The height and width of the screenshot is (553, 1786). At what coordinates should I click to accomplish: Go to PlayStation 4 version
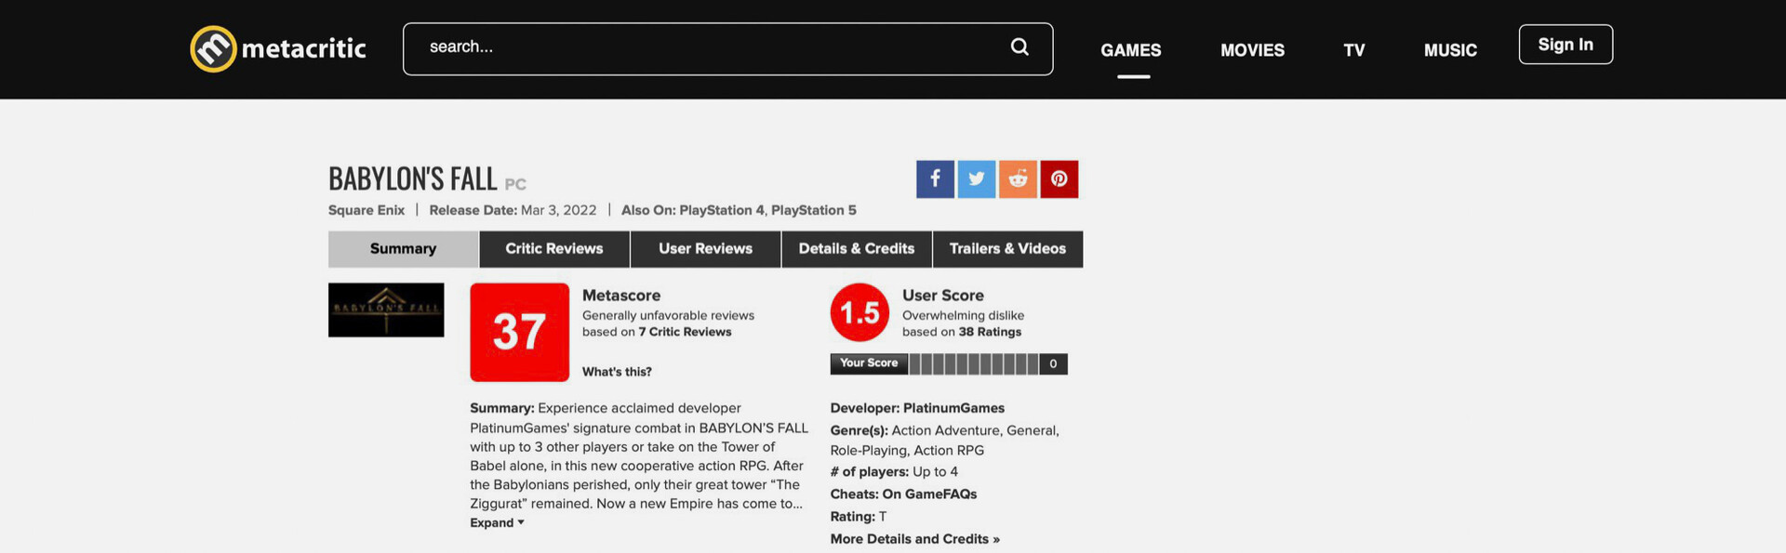pyautogui.click(x=723, y=210)
